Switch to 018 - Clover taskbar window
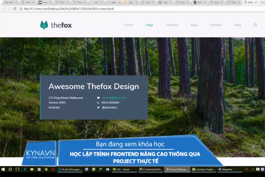Screen dimensions: 265x177 click(x=125, y=169)
